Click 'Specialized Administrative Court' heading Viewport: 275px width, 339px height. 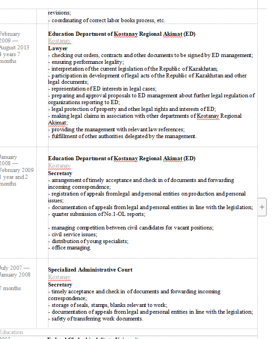90,270
